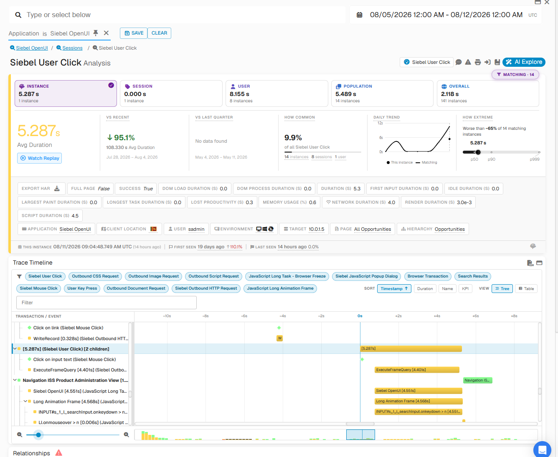Zoom out the trace timeline

pyautogui.click(x=20, y=435)
